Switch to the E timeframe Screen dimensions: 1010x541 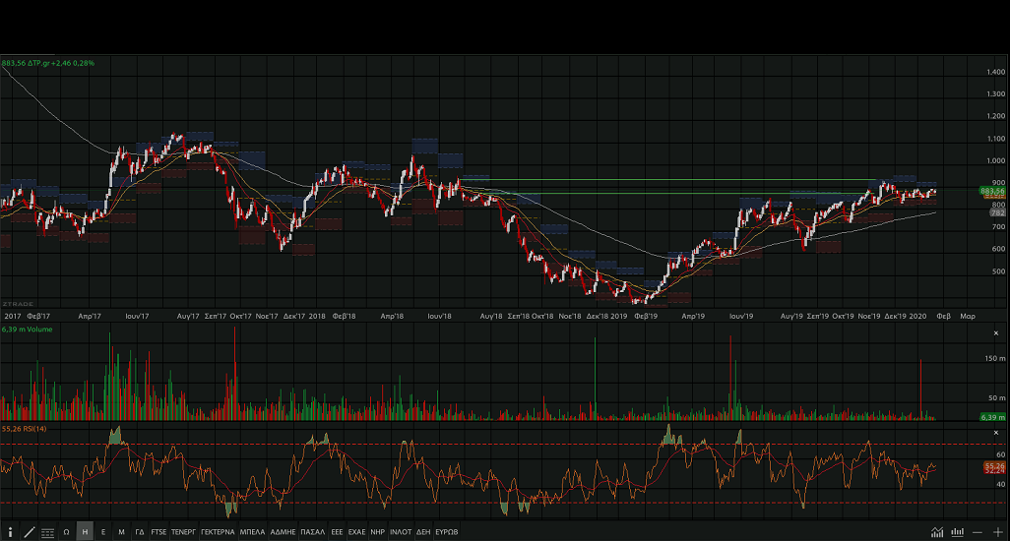[x=103, y=532]
